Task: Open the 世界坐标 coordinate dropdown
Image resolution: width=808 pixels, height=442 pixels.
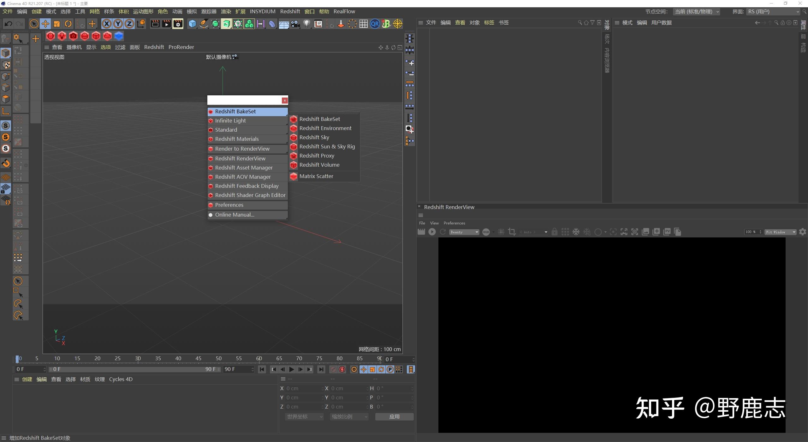Action: point(304,417)
